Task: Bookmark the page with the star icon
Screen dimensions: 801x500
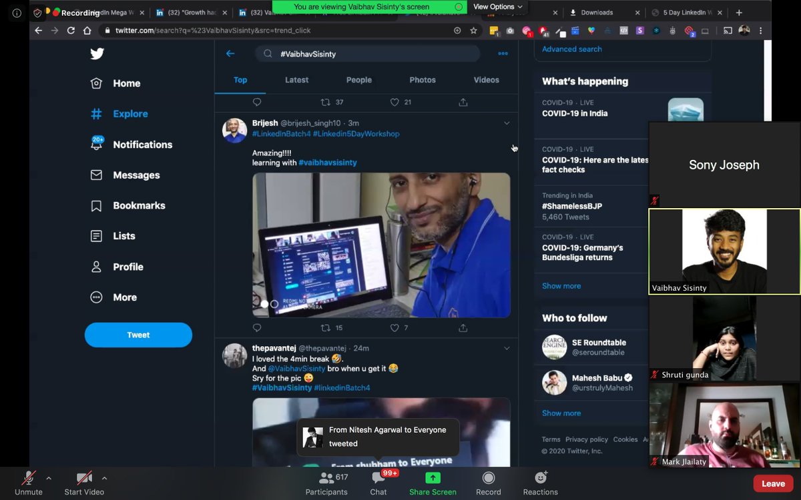Action: [x=474, y=30]
